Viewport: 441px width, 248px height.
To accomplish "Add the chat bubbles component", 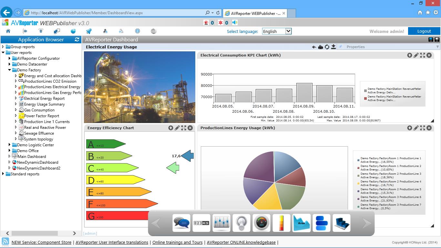I will point(181,223).
